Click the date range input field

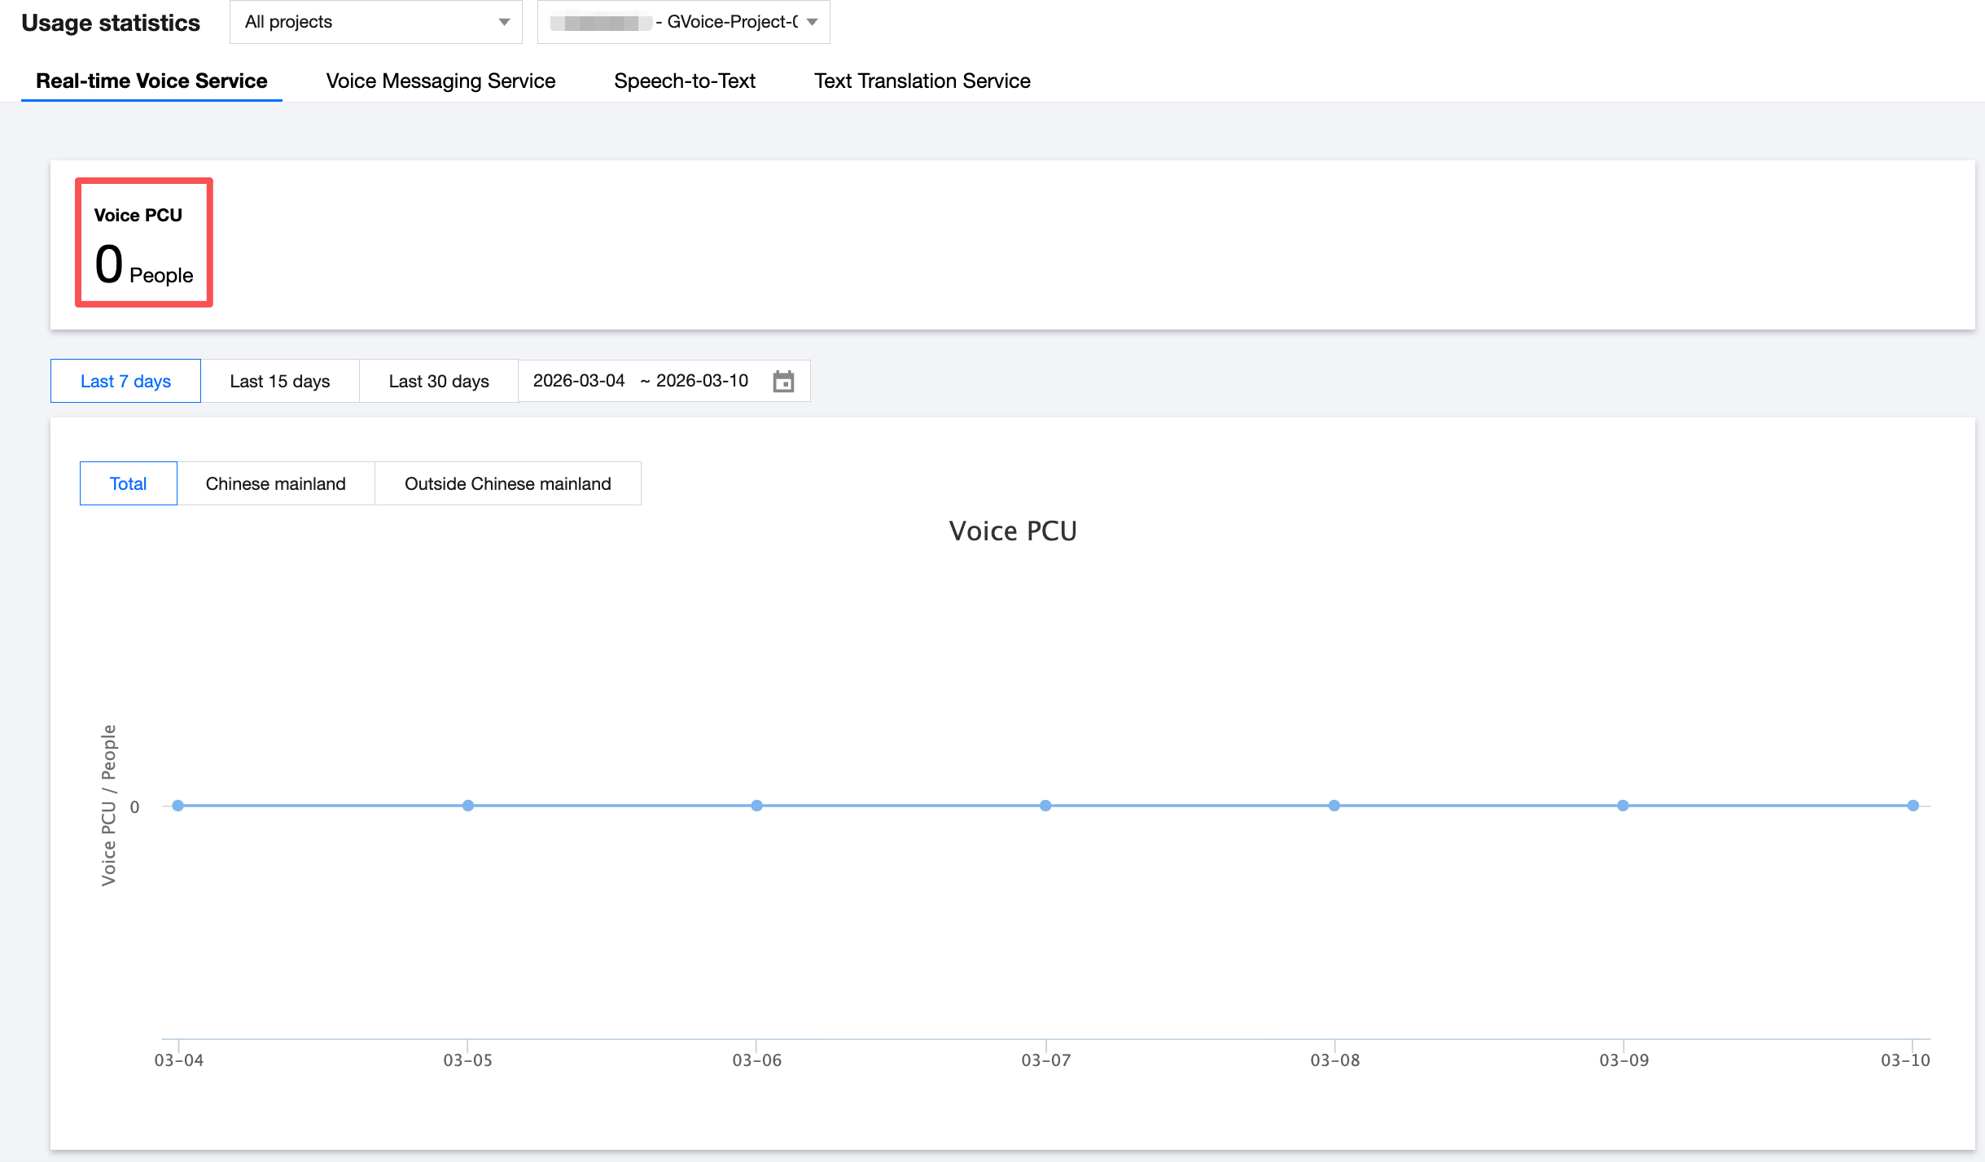tap(640, 381)
